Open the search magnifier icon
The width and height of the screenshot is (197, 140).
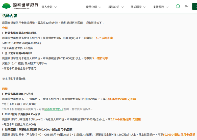pos(178,6)
